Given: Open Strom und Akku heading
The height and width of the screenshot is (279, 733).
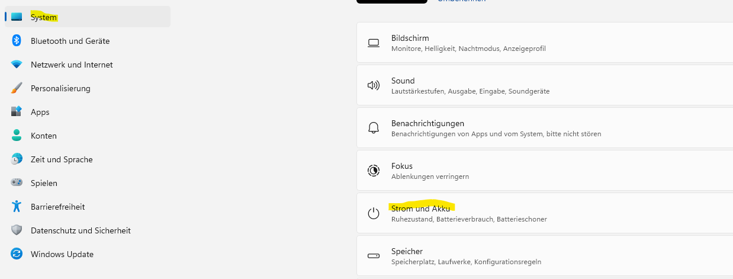Looking at the screenshot, I should [420, 209].
